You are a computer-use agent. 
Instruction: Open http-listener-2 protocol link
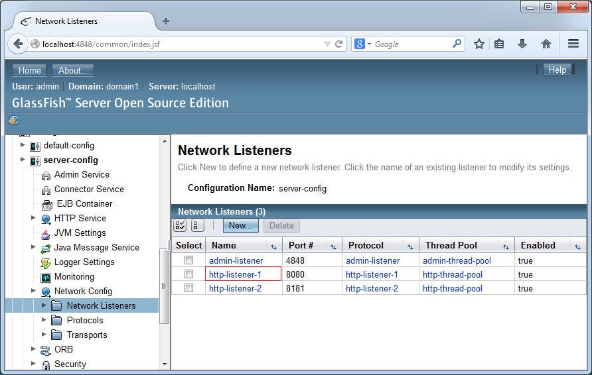tap(372, 288)
